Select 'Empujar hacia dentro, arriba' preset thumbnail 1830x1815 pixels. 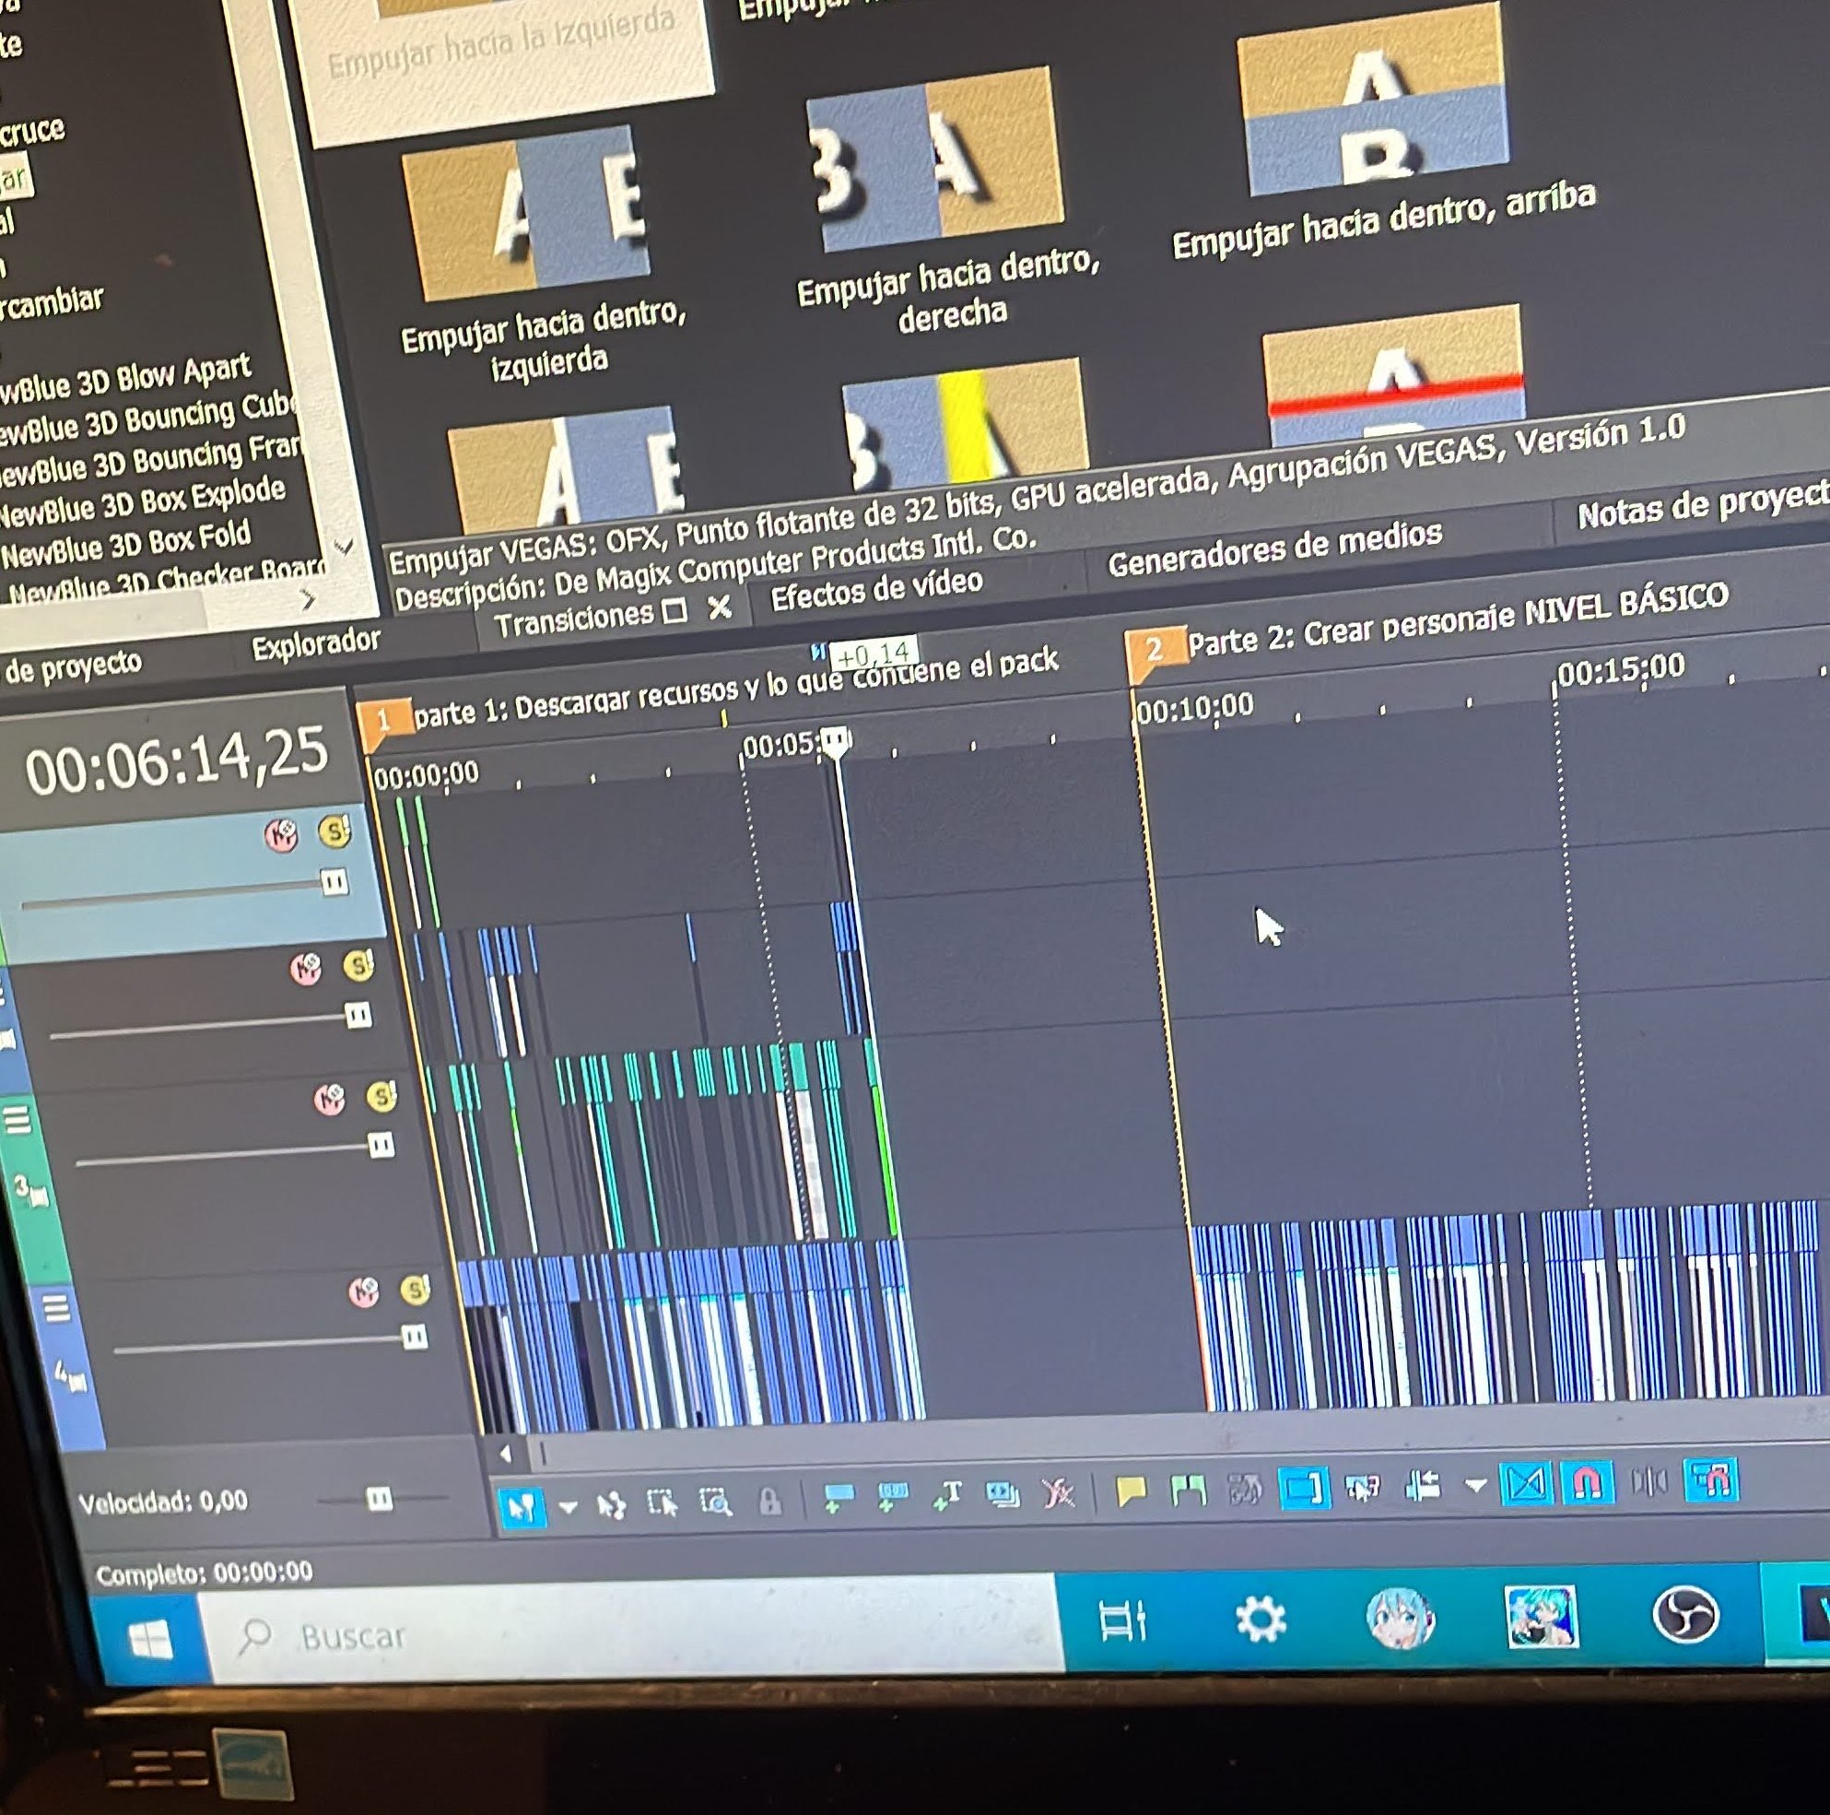tap(1375, 98)
